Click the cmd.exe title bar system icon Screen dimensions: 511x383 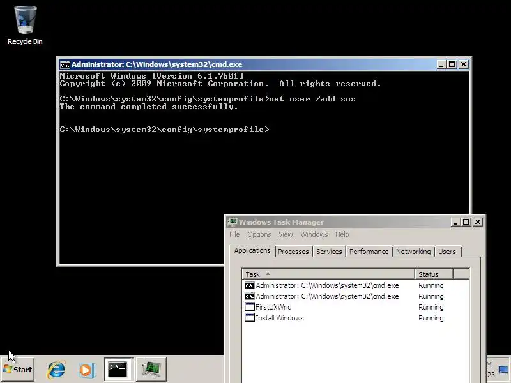[65, 65]
